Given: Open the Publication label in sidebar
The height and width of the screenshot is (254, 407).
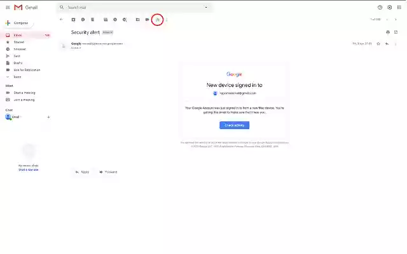Looking at the screenshot, I should pyautogui.click(x=27, y=70).
